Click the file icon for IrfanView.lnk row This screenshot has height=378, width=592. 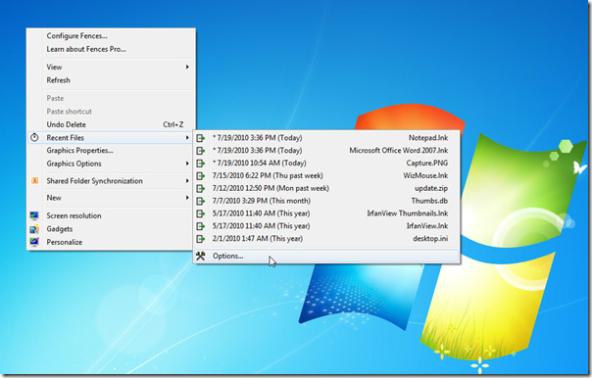click(x=201, y=226)
